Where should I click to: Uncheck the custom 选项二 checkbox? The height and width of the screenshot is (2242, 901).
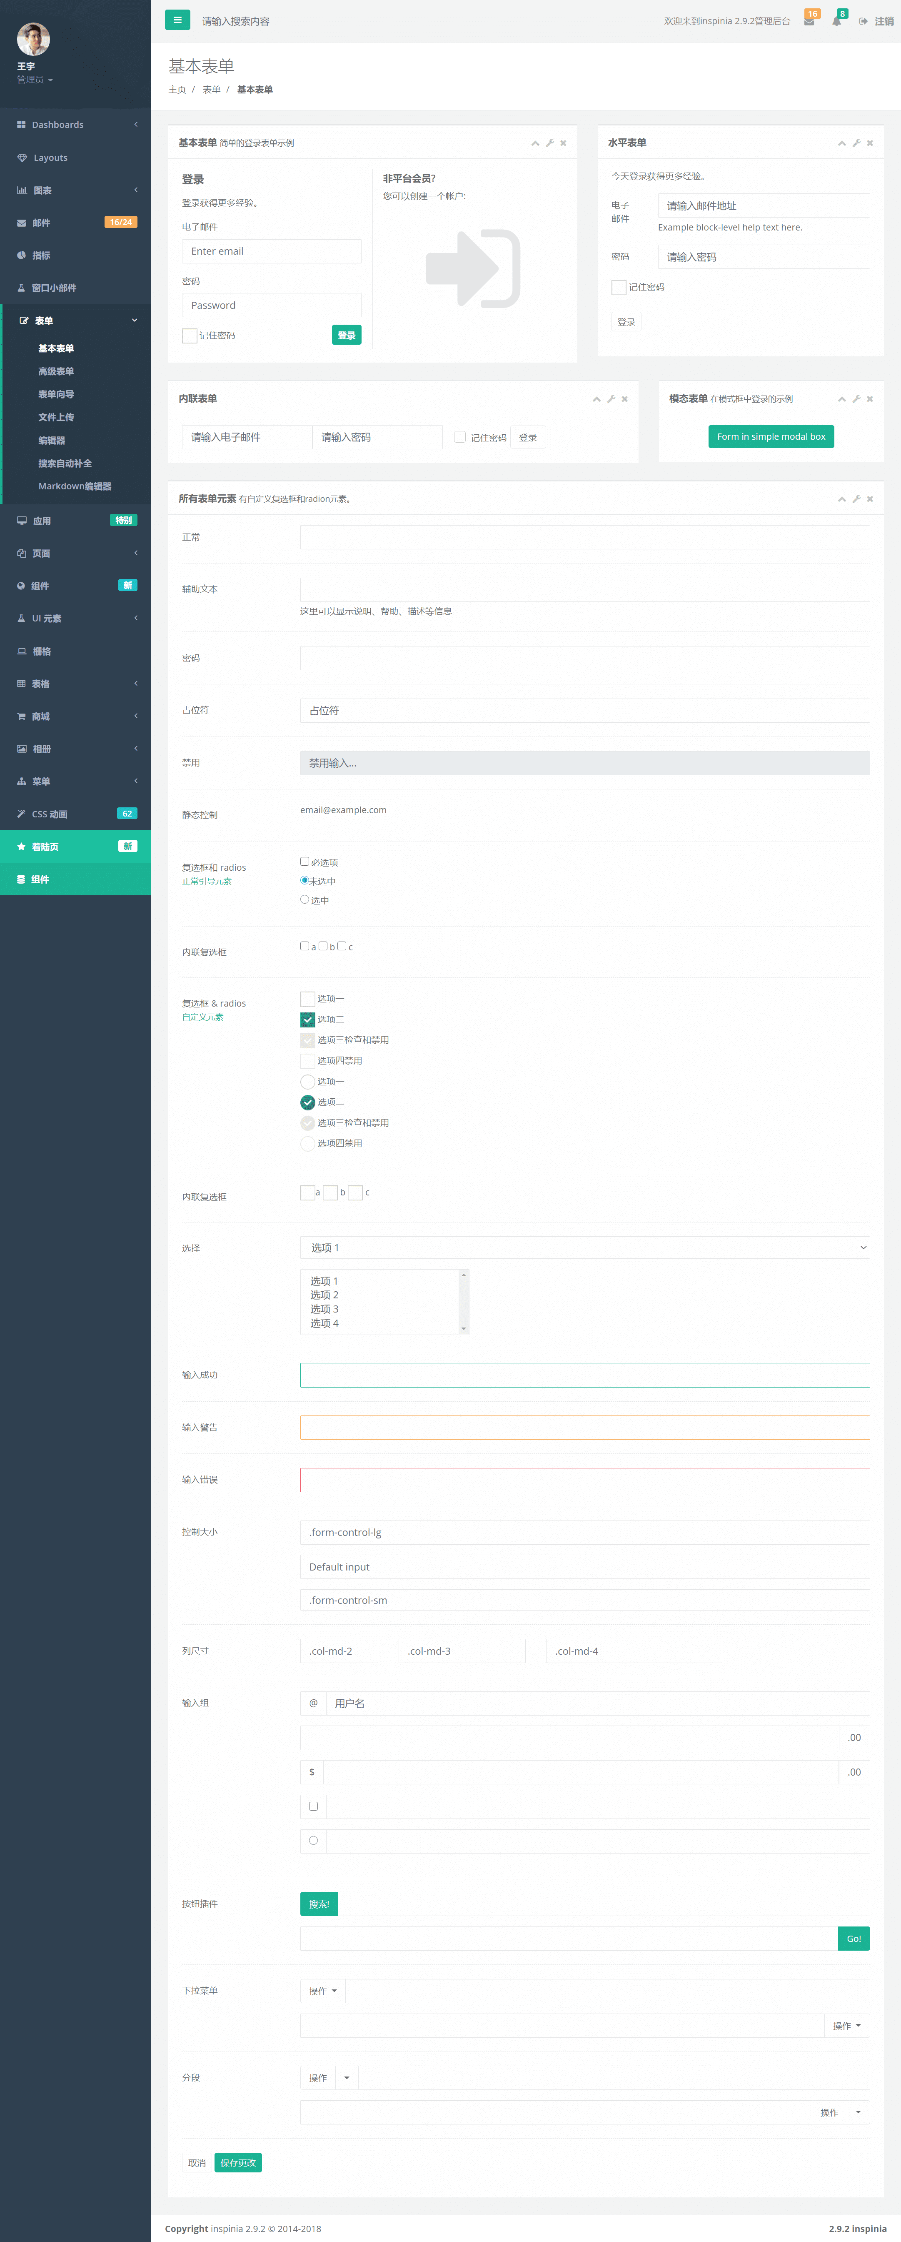[308, 1019]
